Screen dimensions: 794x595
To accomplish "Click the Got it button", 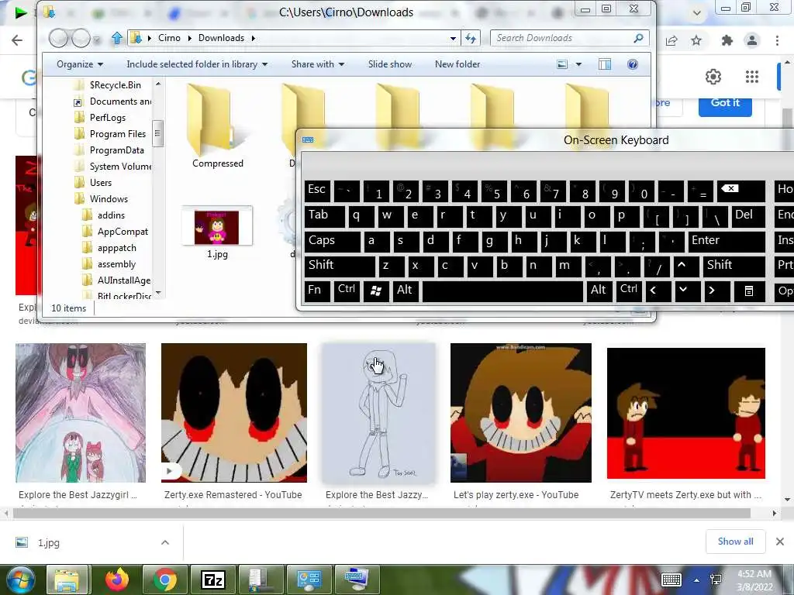I will (x=725, y=103).
